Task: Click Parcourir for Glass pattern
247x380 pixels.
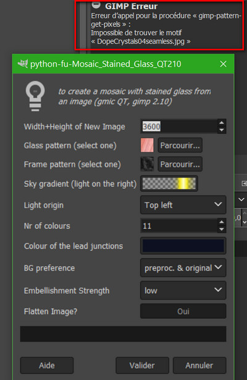Action: (x=180, y=145)
